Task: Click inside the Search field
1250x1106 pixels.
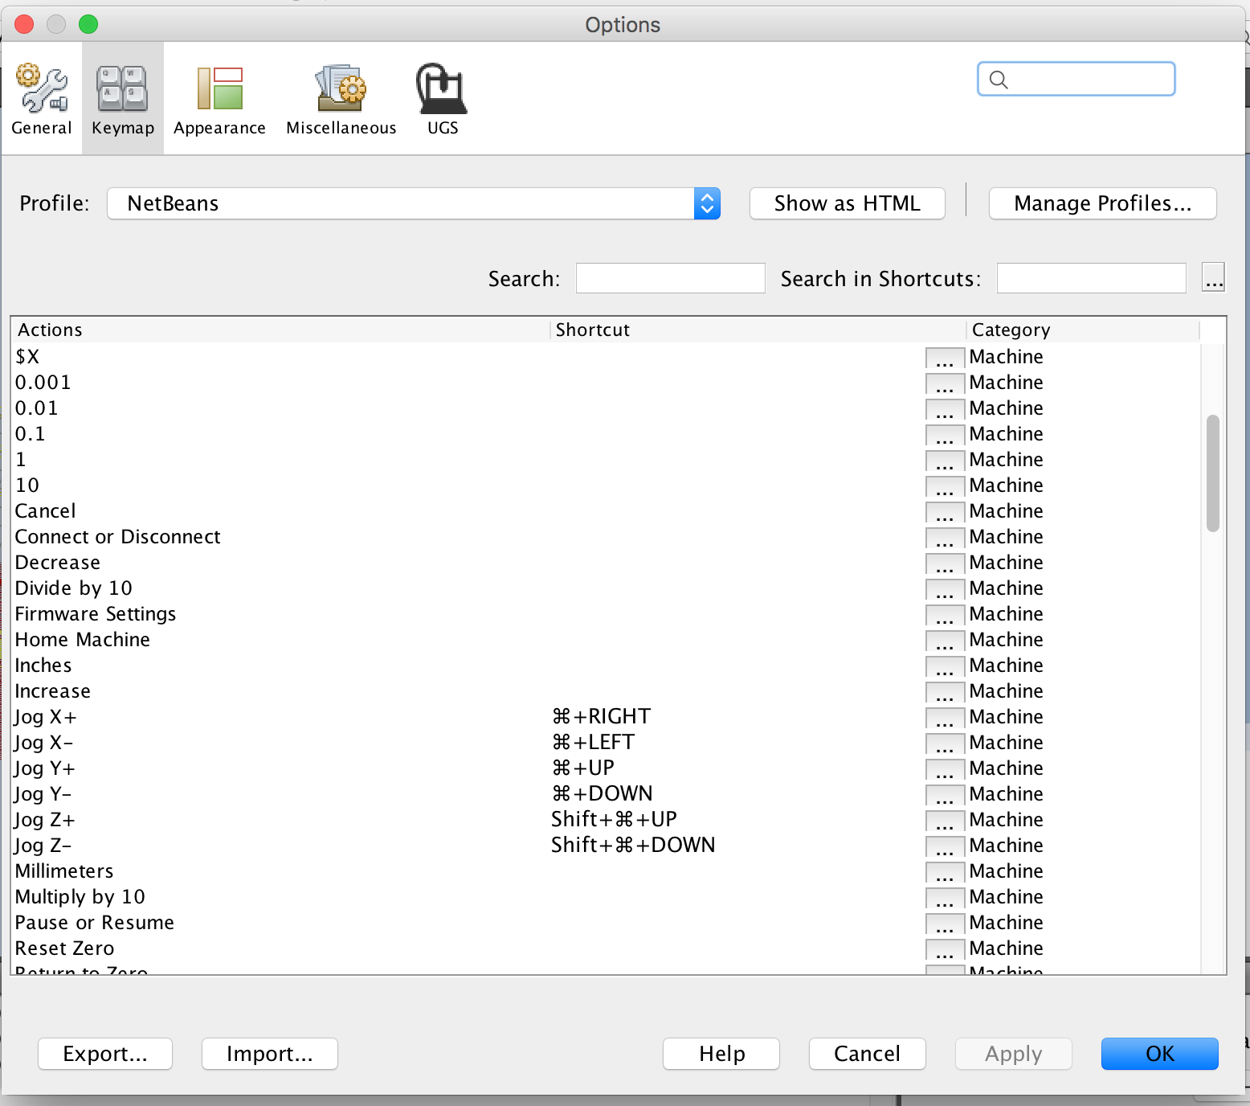Action: click(670, 277)
